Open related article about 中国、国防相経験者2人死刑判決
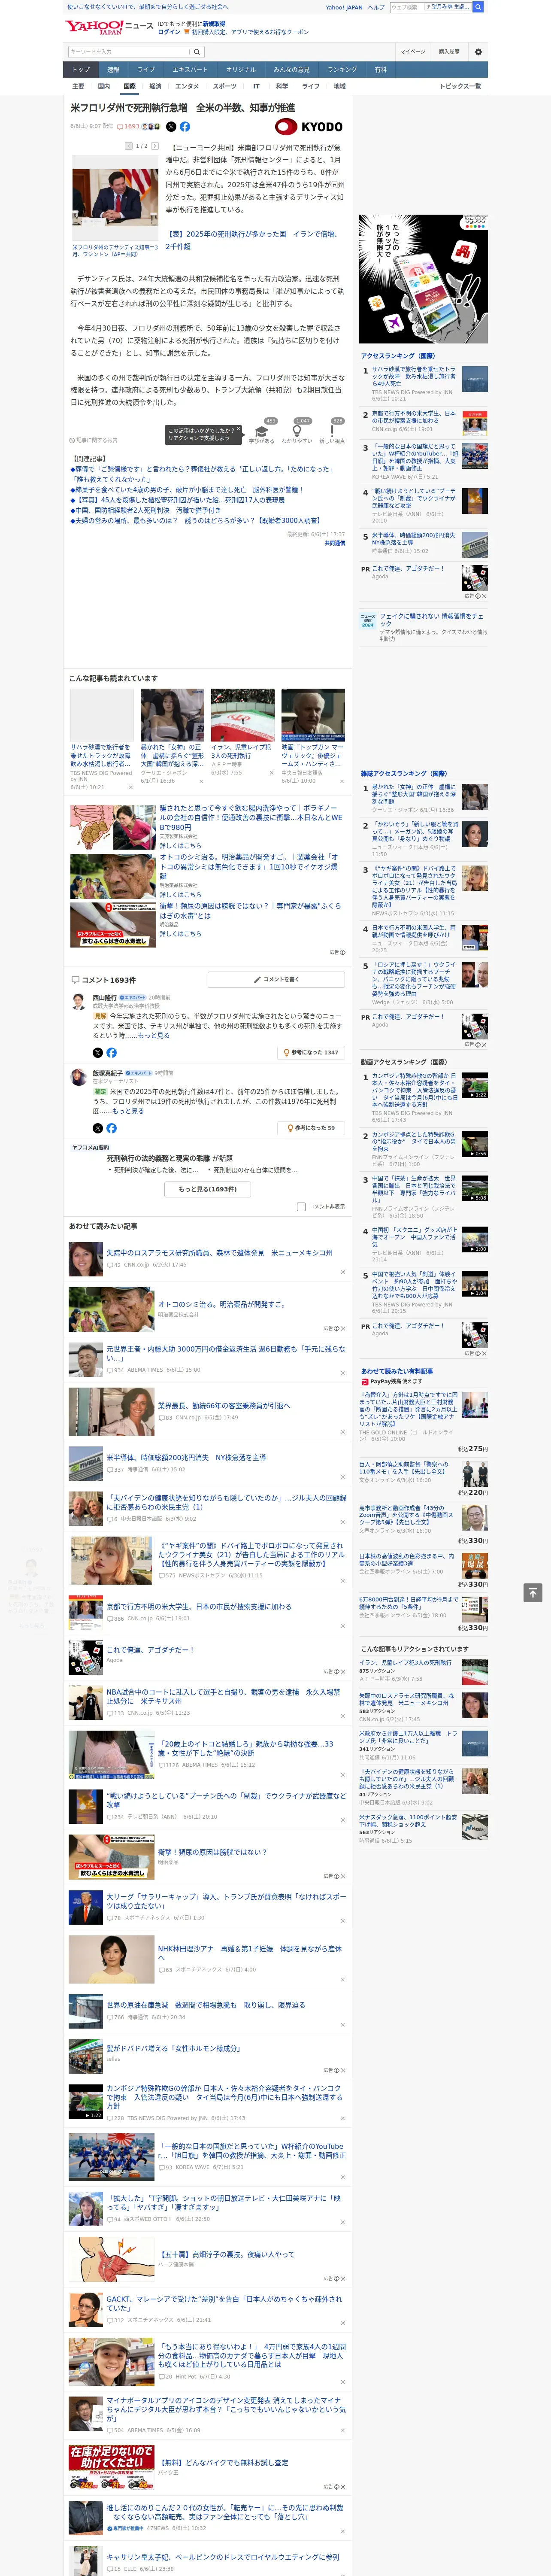This screenshot has width=551, height=2576. [146, 510]
